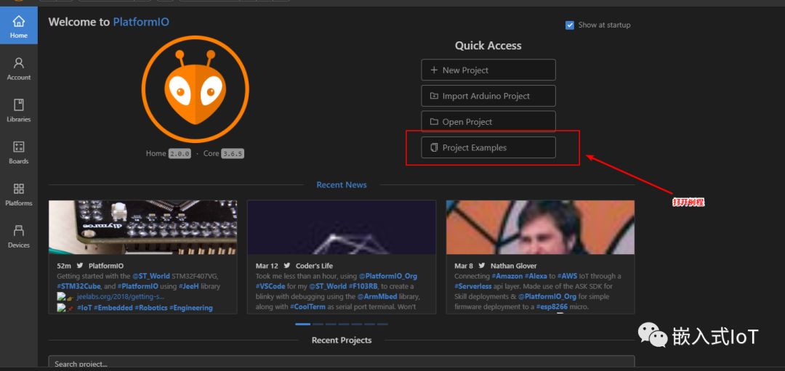
Task: Select the first news carousel page indicator
Action: (302, 324)
